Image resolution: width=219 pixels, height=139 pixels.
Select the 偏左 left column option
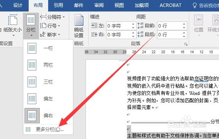pyautogui.click(x=48, y=99)
